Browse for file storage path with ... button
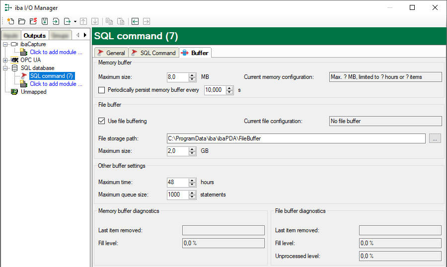 click(x=435, y=138)
